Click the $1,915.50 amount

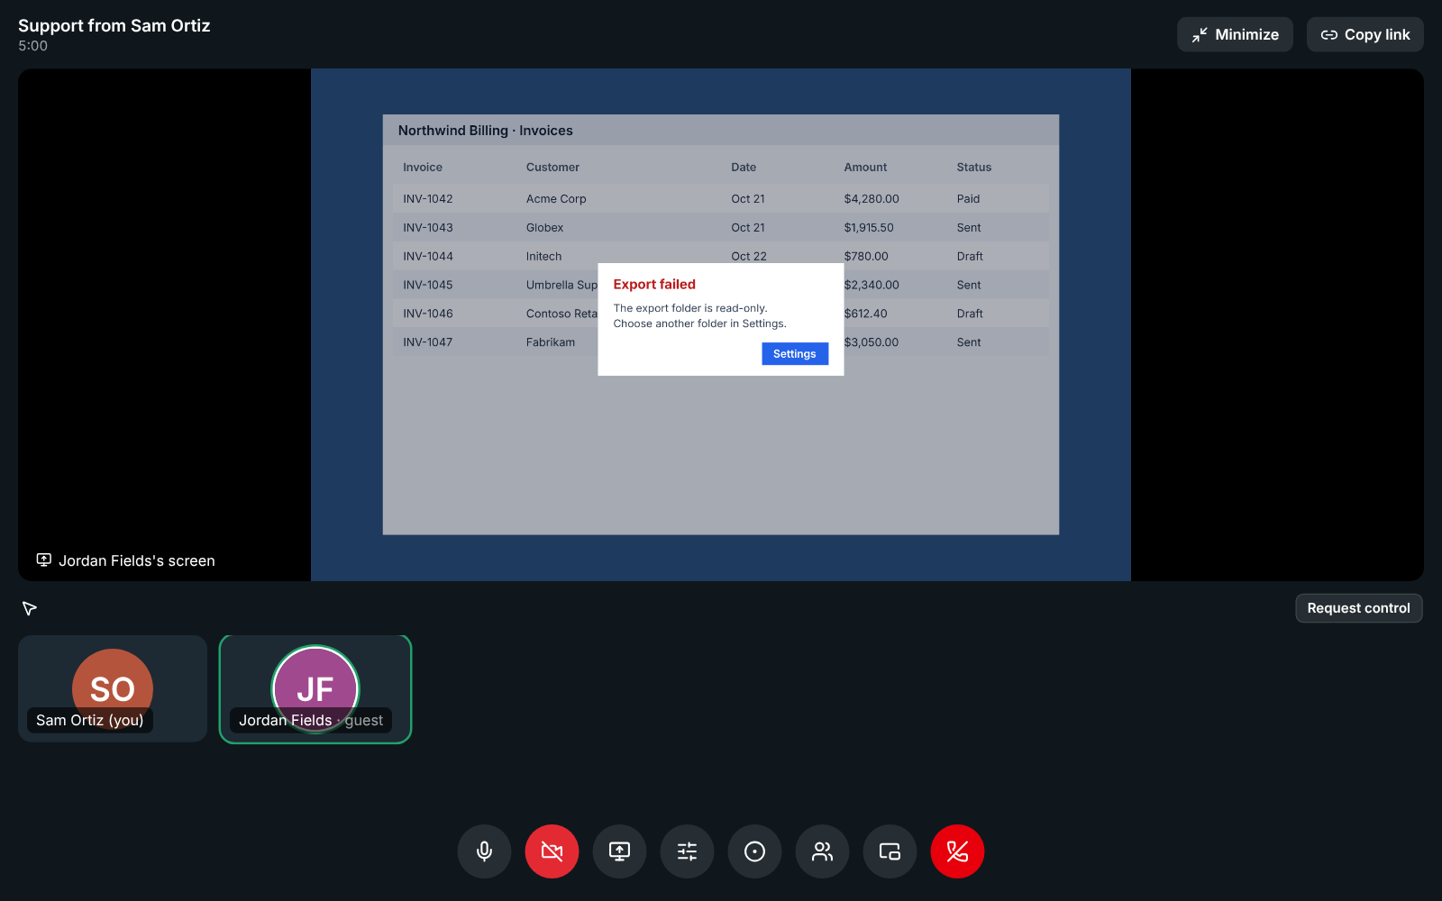[x=869, y=228]
